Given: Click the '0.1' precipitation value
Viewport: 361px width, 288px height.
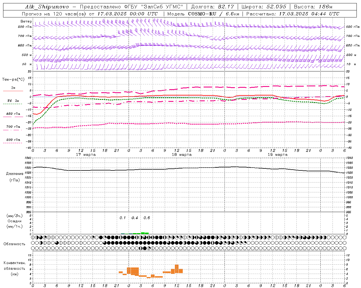Looking at the screenshot, I should (123, 218).
